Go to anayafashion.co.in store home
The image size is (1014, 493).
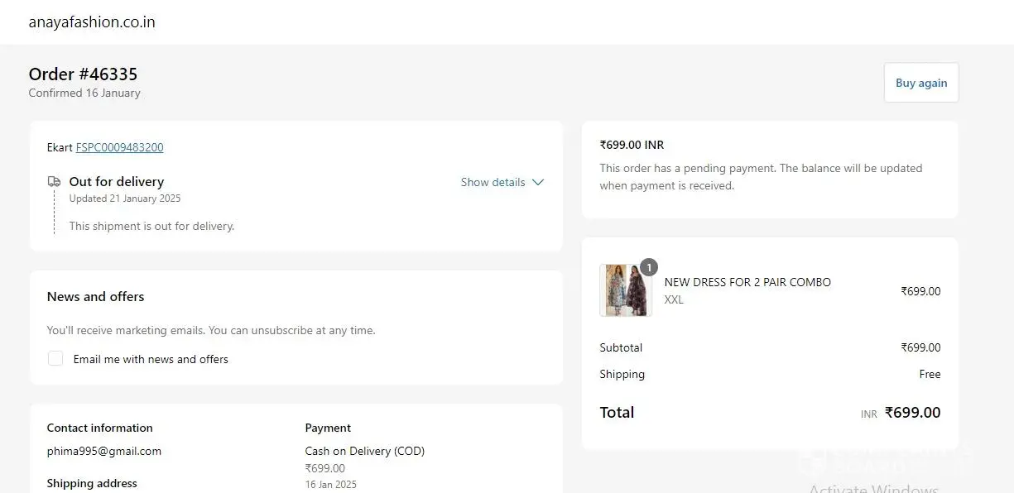(92, 22)
